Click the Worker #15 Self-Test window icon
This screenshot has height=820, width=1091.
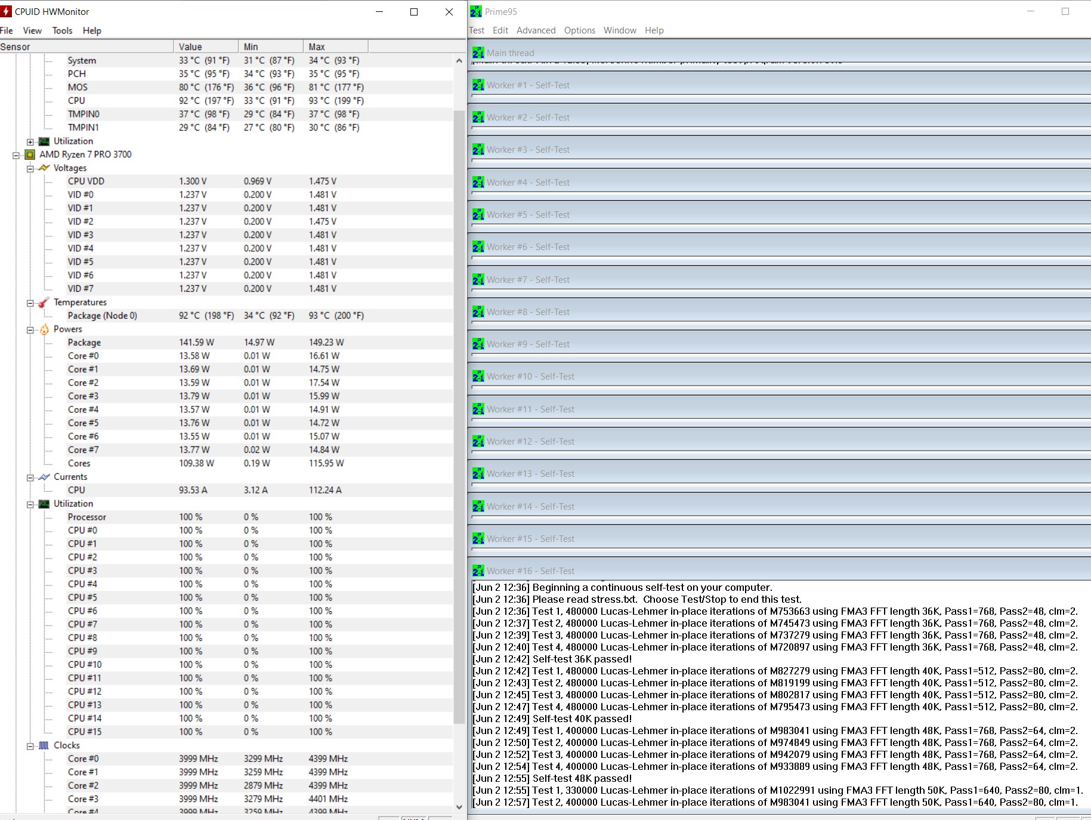tap(478, 538)
